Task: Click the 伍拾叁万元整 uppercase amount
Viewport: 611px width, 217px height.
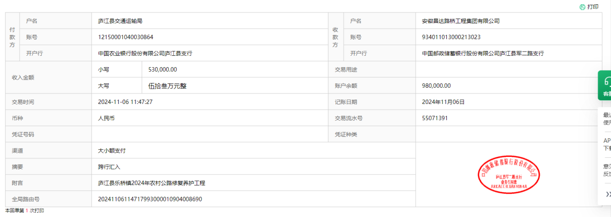Action: coord(168,86)
